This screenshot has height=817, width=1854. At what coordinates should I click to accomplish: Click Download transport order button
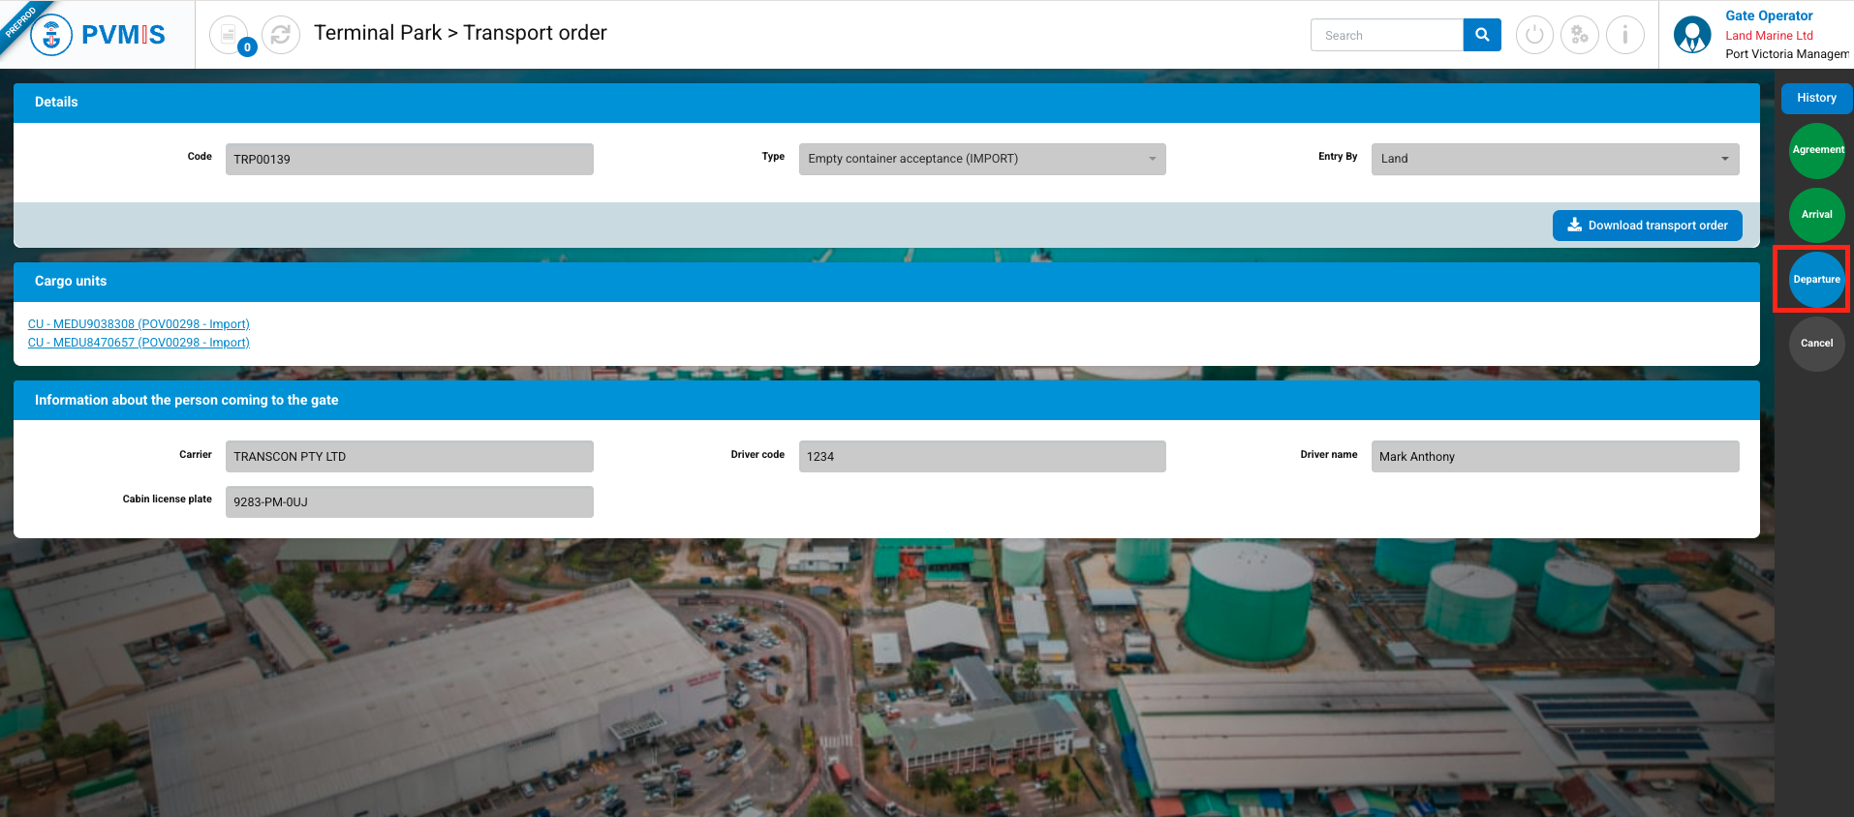[1647, 226]
